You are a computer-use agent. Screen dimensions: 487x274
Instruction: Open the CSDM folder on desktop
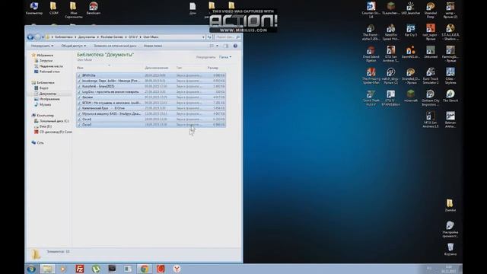click(54, 8)
